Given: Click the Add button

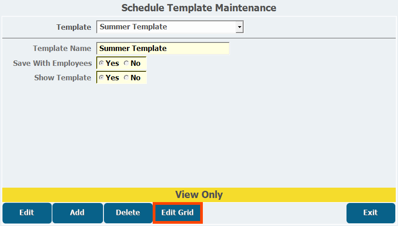Looking at the screenshot, I should [x=77, y=213].
